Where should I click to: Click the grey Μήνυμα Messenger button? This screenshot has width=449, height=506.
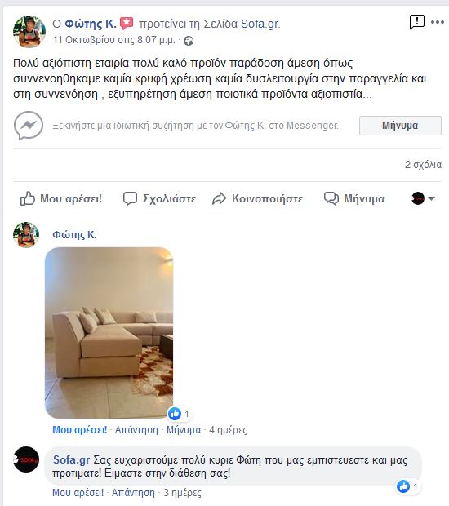tap(400, 126)
